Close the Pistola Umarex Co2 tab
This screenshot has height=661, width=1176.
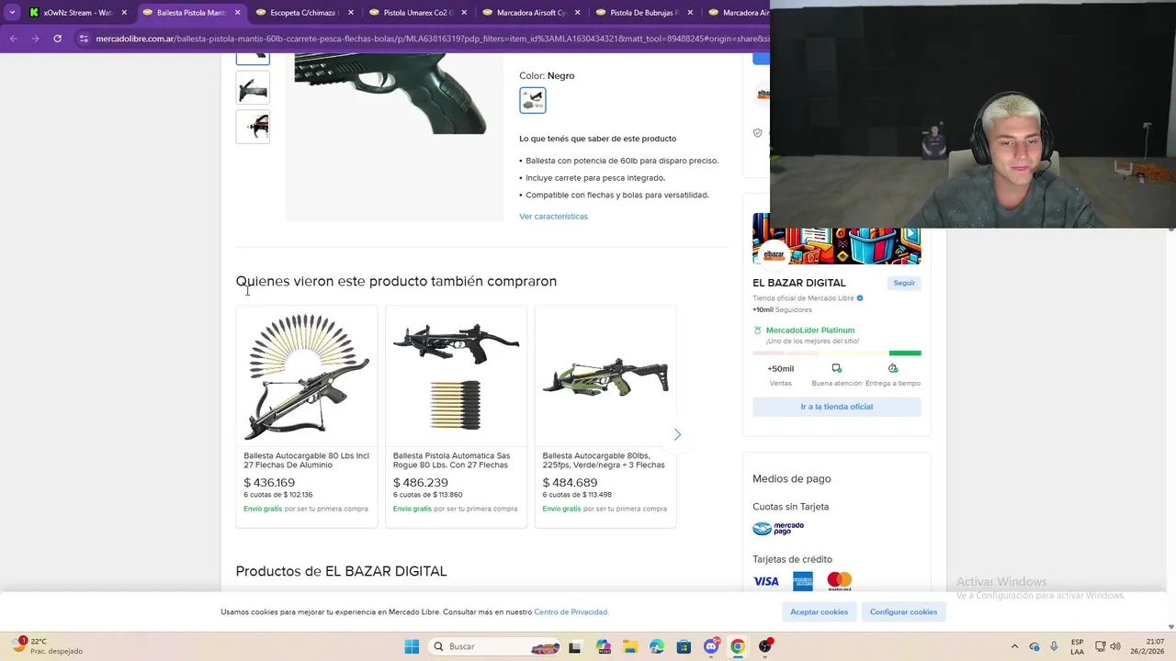(x=463, y=13)
